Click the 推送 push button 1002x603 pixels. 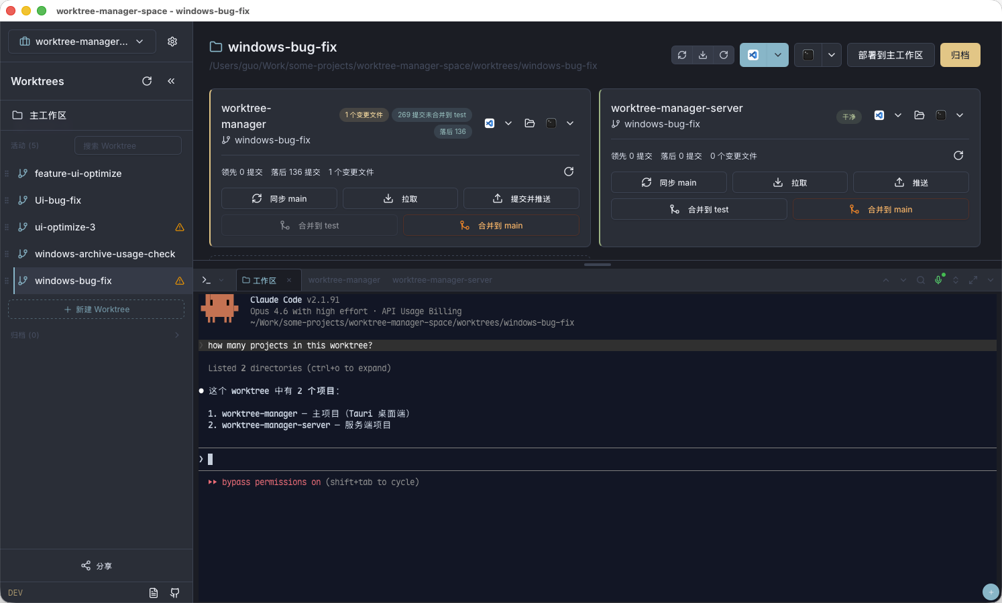(911, 182)
